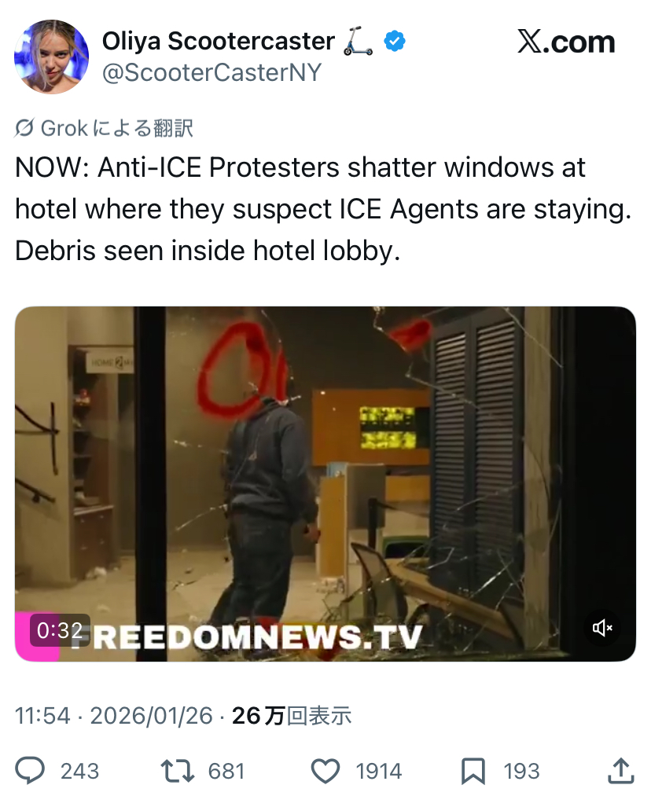Play the hotel lobby video
The image size is (651, 807).
[x=325, y=484]
